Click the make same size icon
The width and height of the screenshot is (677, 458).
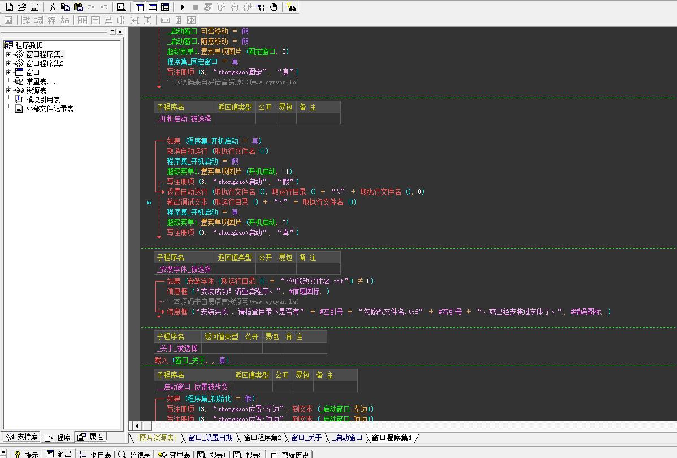pyautogui.click(x=191, y=20)
